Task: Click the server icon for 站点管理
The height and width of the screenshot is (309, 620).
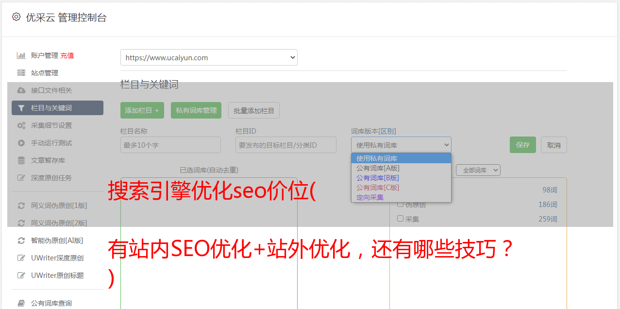Action: tap(21, 73)
